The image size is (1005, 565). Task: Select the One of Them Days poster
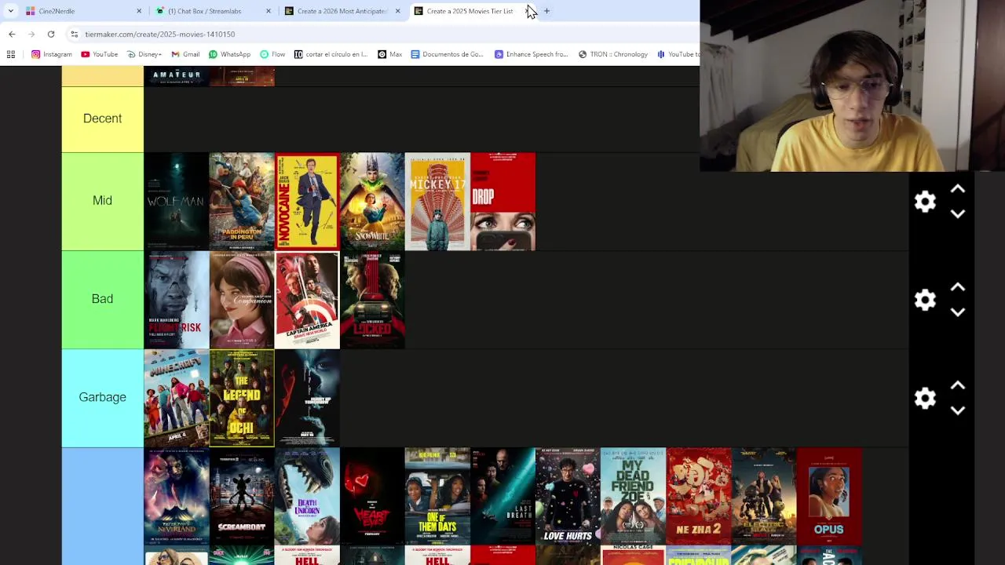coord(437,496)
